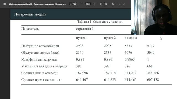The image size is (177, 99).
Task: Click the document title in the toolbar
Action: (37, 4)
